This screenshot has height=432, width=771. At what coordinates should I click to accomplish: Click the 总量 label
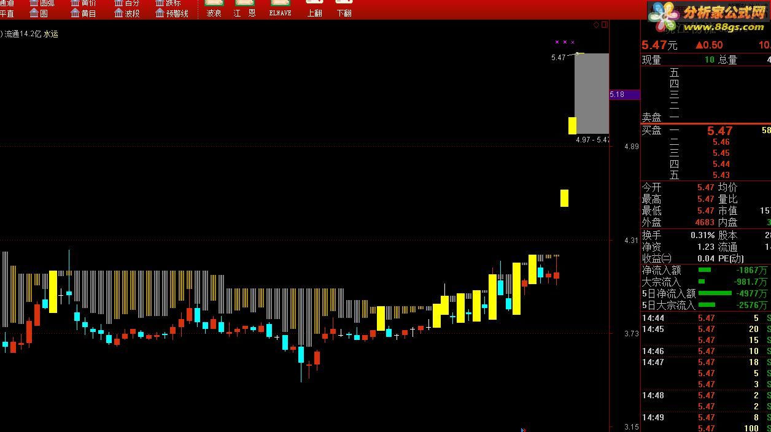point(727,60)
